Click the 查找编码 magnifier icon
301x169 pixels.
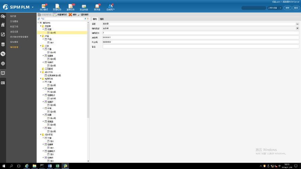tap(79, 15)
